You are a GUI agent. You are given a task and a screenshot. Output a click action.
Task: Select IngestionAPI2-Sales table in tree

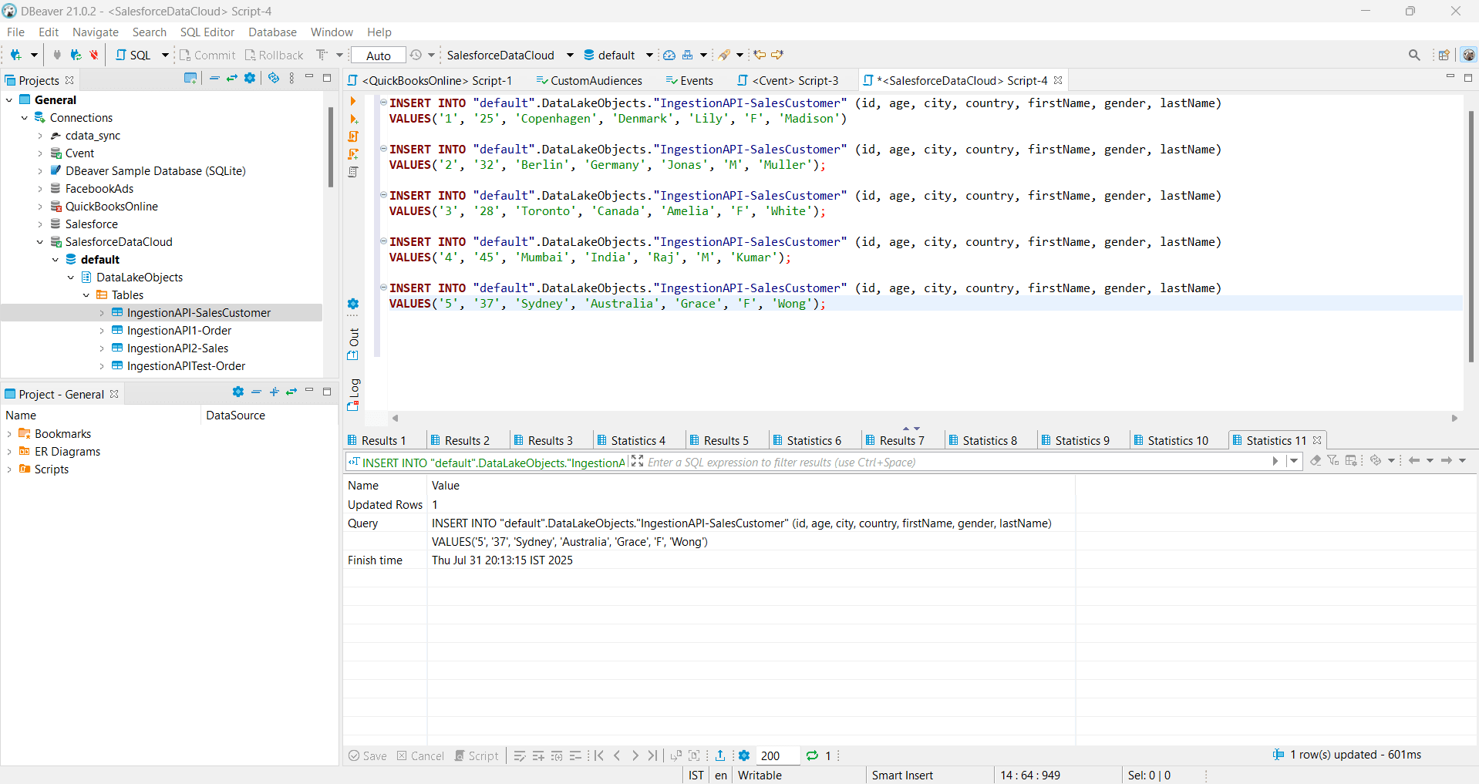177,348
